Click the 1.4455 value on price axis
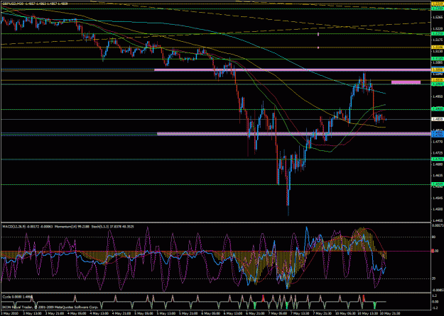 pyautogui.click(x=438, y=220)
